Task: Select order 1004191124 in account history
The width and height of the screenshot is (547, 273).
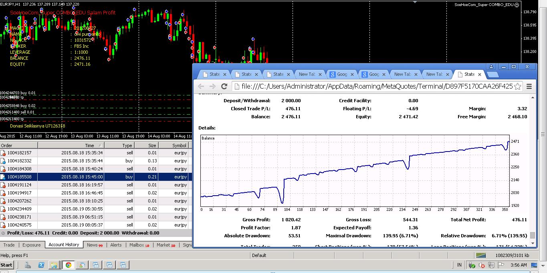Action: coord(19,185)
